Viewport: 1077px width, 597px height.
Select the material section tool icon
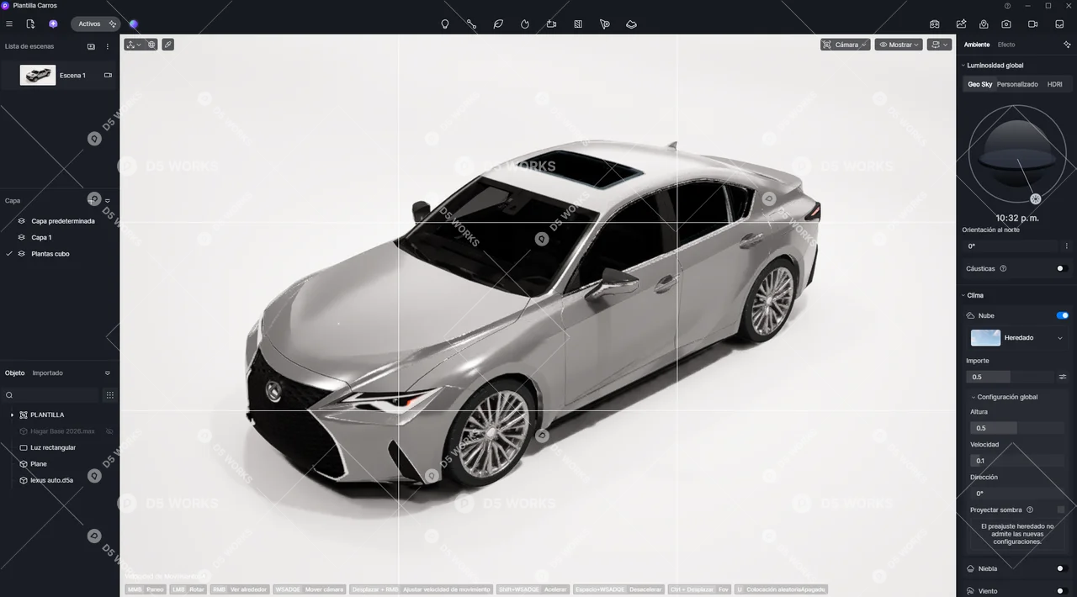click(x=578, y=24)
